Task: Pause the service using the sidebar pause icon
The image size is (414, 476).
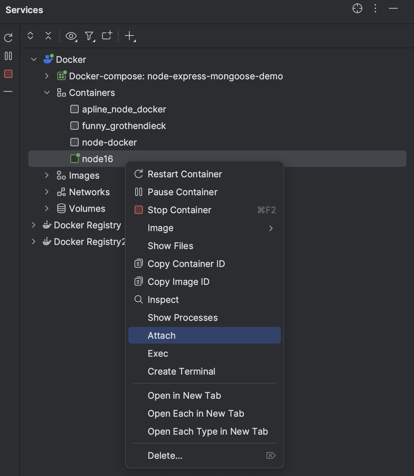Action: (8, 56)
